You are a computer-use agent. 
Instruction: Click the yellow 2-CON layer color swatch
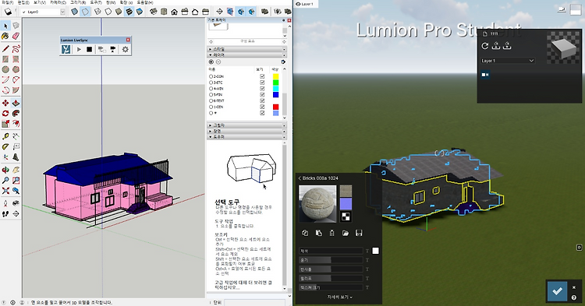[x=275, y=76]
